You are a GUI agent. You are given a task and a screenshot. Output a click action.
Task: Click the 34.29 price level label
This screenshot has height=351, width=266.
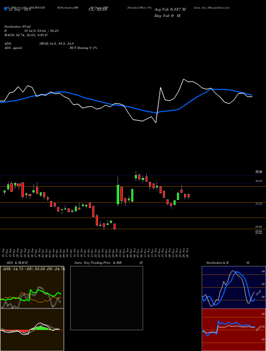(259, 181)
